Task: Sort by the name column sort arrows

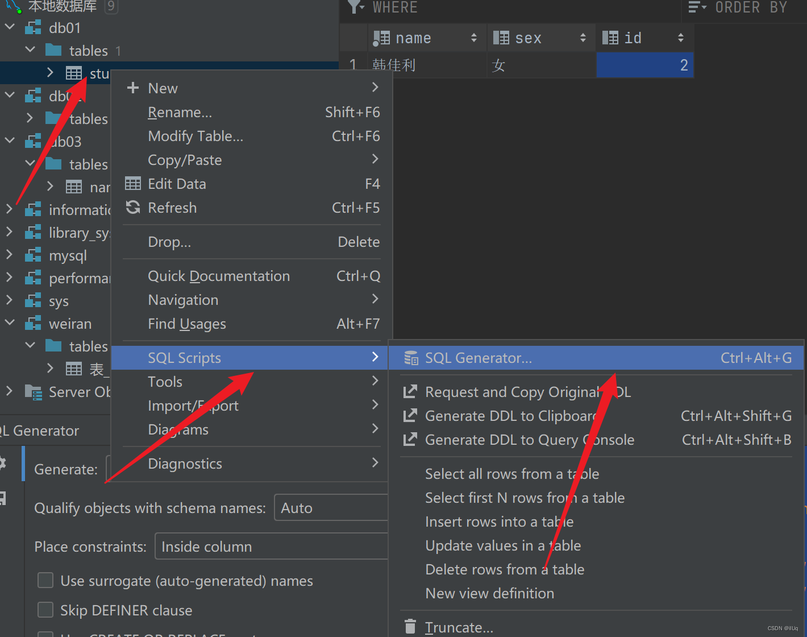Action: [474, 38]
